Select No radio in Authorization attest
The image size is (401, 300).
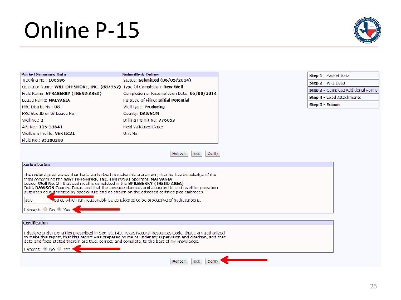tap(45, 209)
